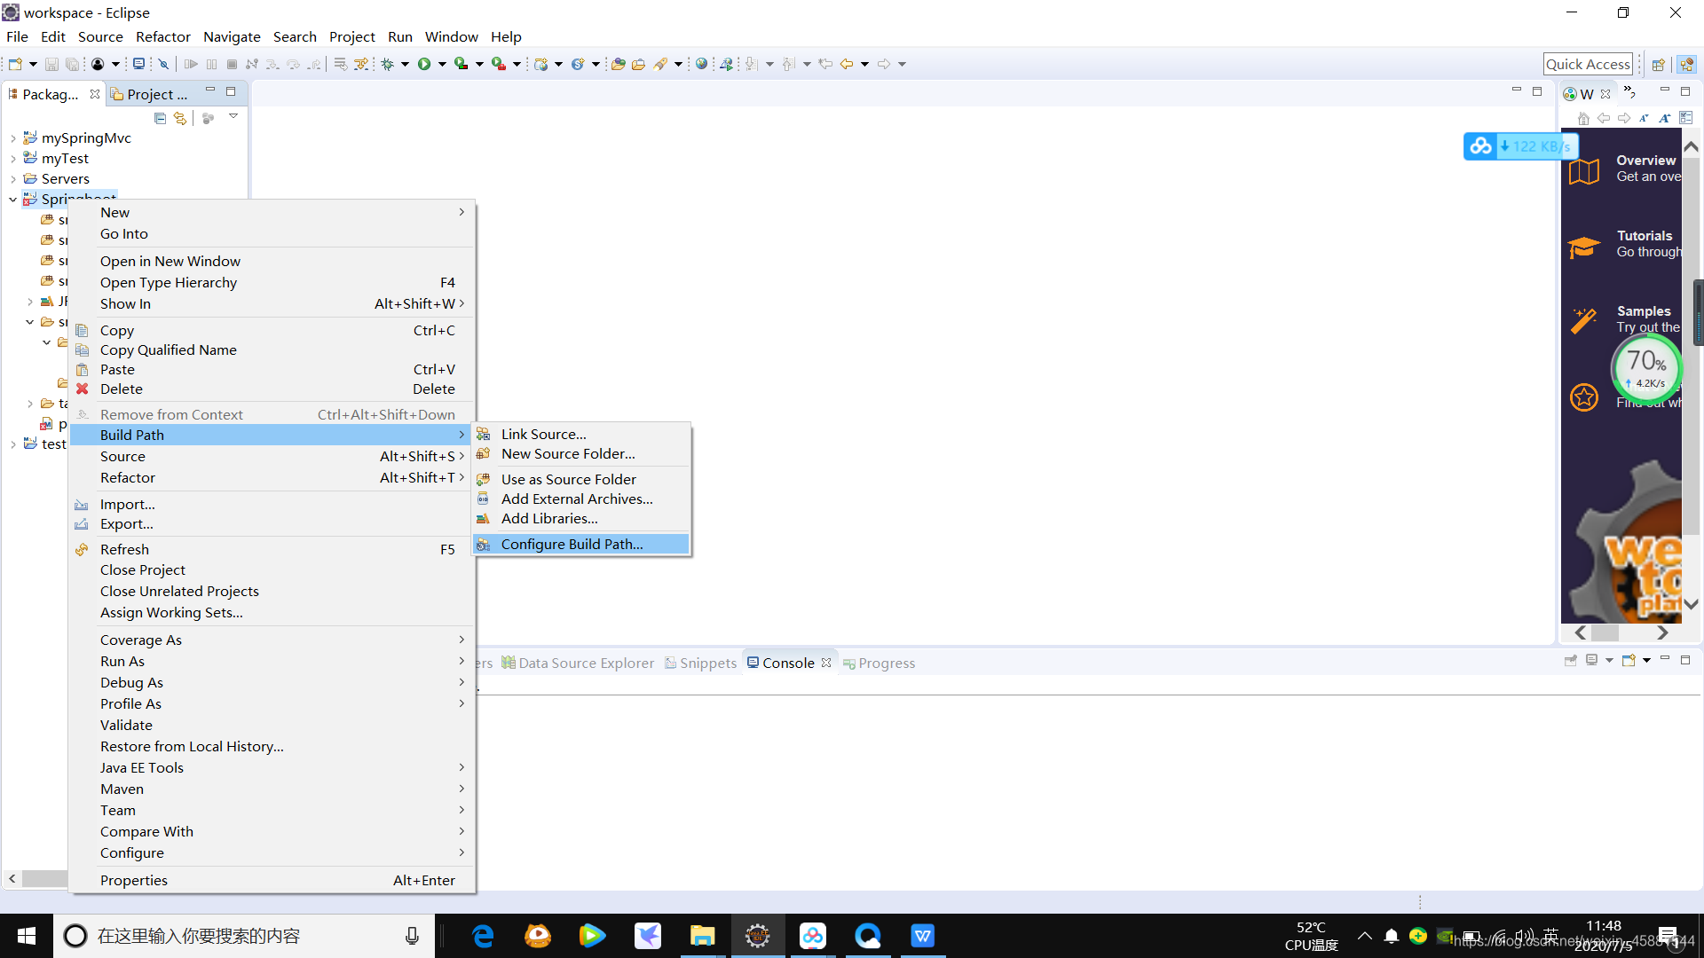
Task: Switch to the Project Explorer tab
Action: pyautogui.click(x=149, y=94)
